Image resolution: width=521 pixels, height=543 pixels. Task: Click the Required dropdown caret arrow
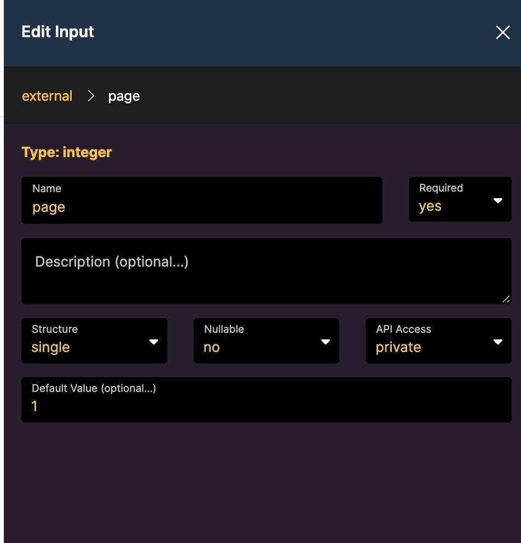[x=498, y=201]
